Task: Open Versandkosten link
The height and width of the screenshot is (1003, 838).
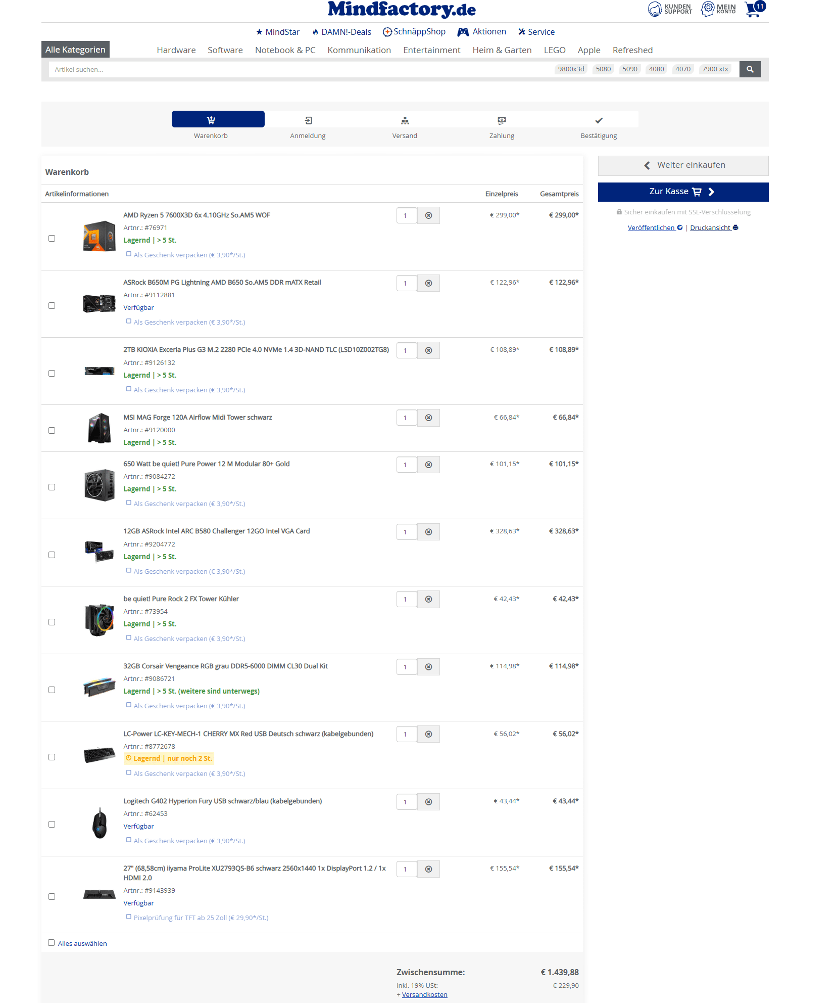Action: pyautogui.click(x=424, y=994)
